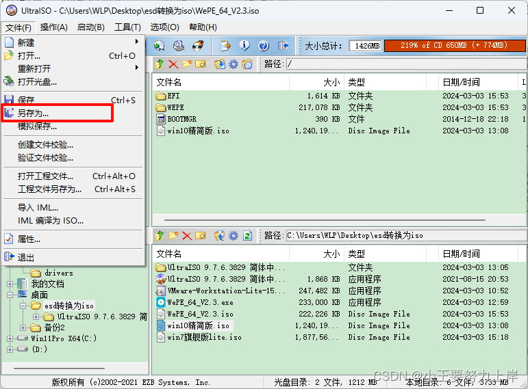The image size is (528, 389).
Task: Select 退出 menu entry
Action: pos(73,258)
